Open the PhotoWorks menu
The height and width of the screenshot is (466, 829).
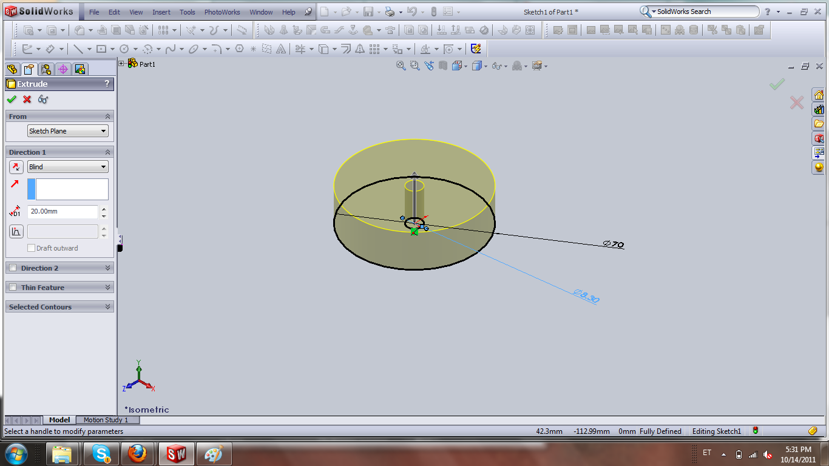tap(222, 12)
